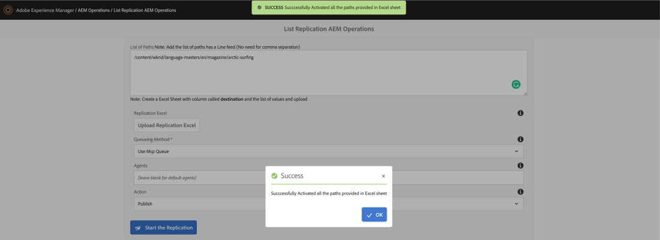The width and height of the screenshot is (660, 240).
Task: Click the green Grammarly icon in the paths textarea
Action: [515, 85]
